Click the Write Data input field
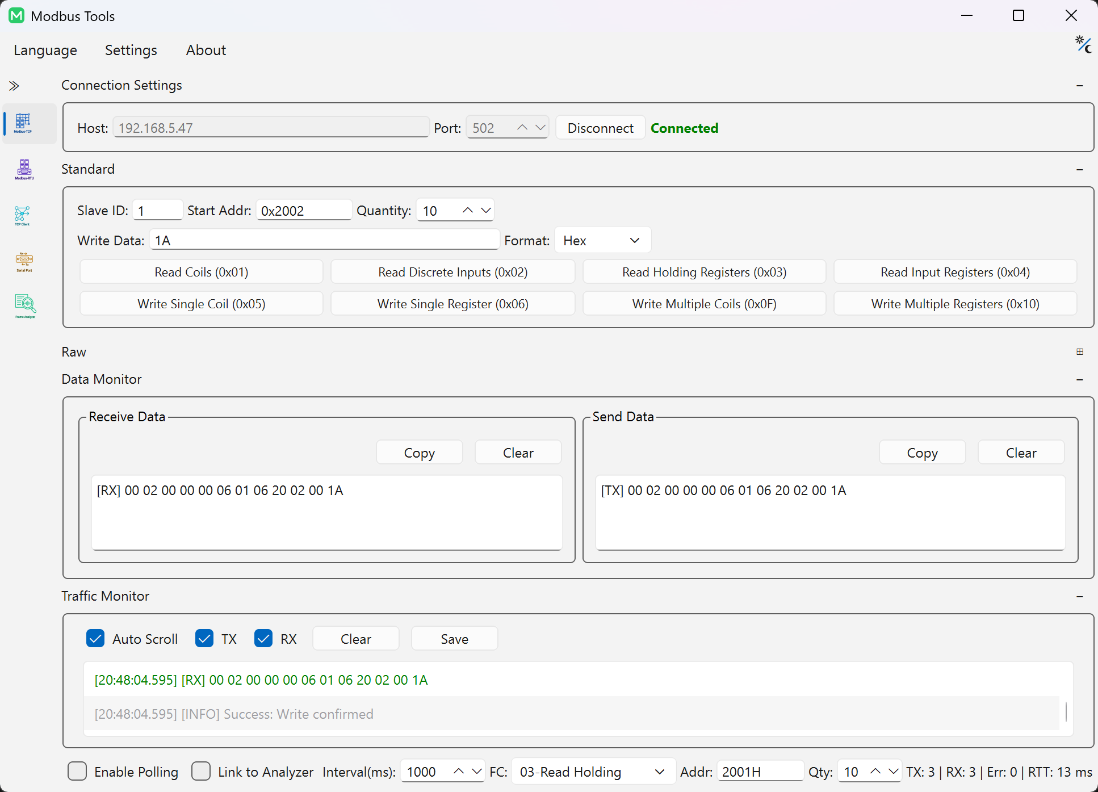This screenshot has width=1098, height=792. tap(325, 240)
